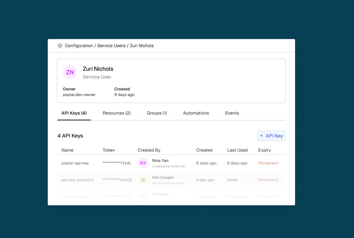Select owner value 'poplar.dev-owner'
The image size is (354, 238).
point(79,95)
